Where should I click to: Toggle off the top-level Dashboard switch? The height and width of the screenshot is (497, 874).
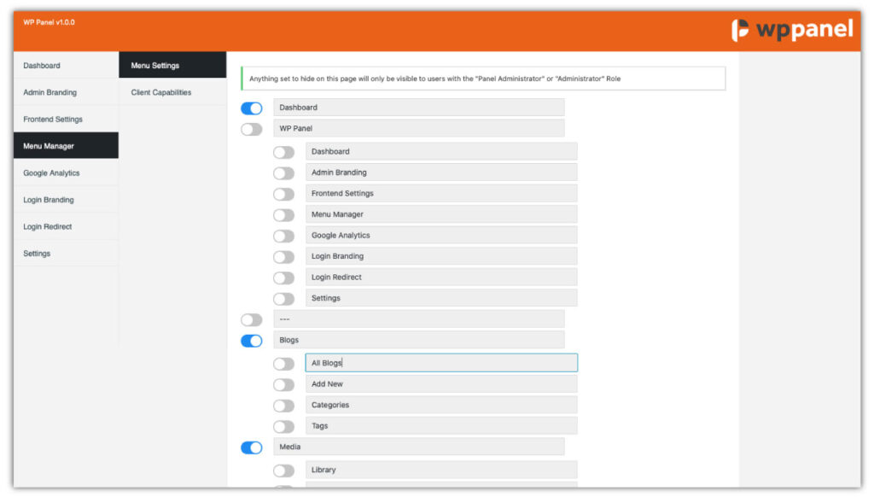coord(252,108)
